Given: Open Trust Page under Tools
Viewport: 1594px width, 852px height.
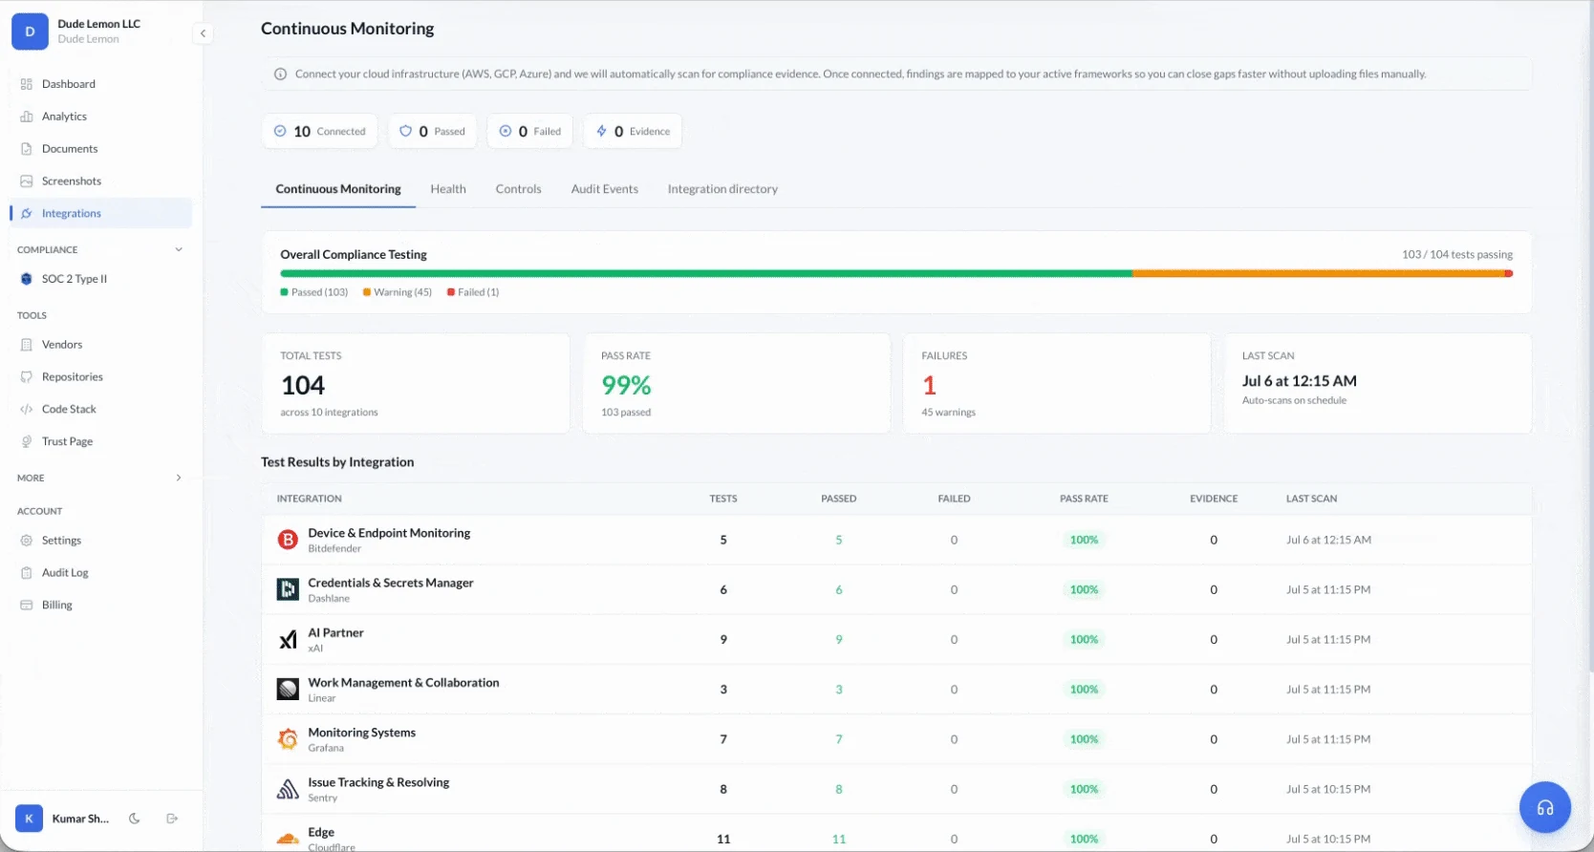Looking at the screenshot, I should pos(101,442).
